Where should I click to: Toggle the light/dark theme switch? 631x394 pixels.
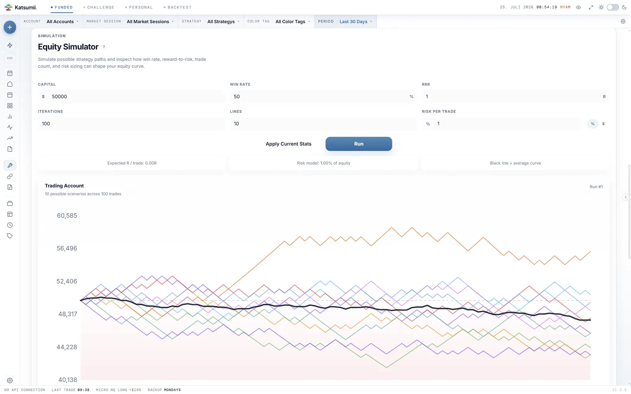pos(612,7)
